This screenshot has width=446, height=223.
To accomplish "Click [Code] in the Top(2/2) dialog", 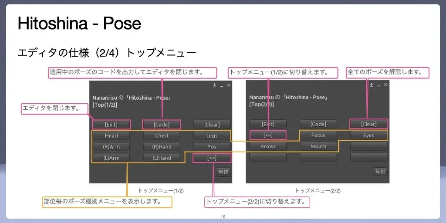I will [x=318, y=124].
